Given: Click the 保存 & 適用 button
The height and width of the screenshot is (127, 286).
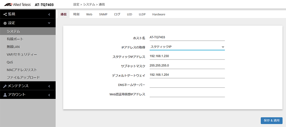Looking at the screenshot, I should click(271, 120).
